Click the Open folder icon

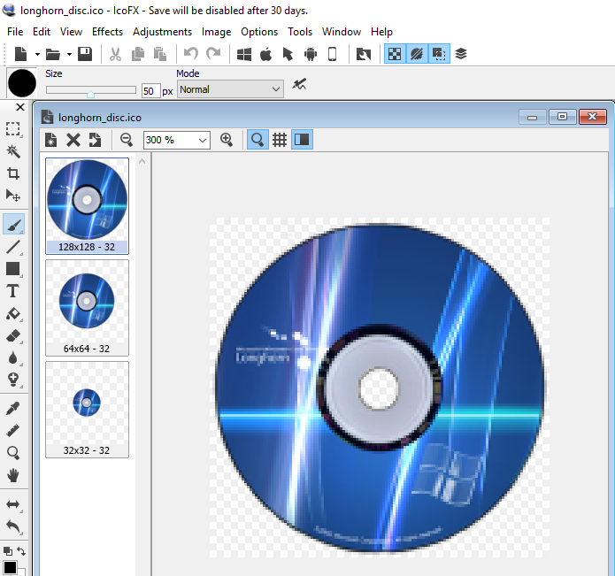53,54
